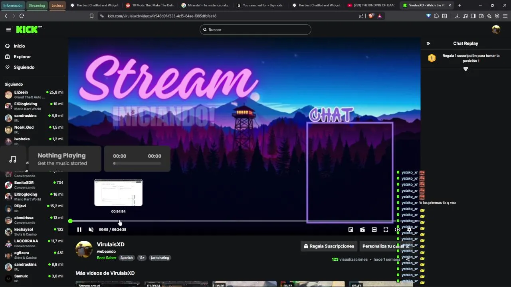
Task: Open the user profile avatar menu
Action: [496, 29]
